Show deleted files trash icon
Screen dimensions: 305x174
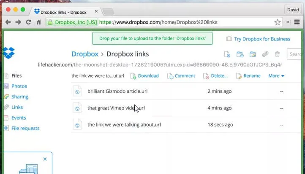pos(278,54)
